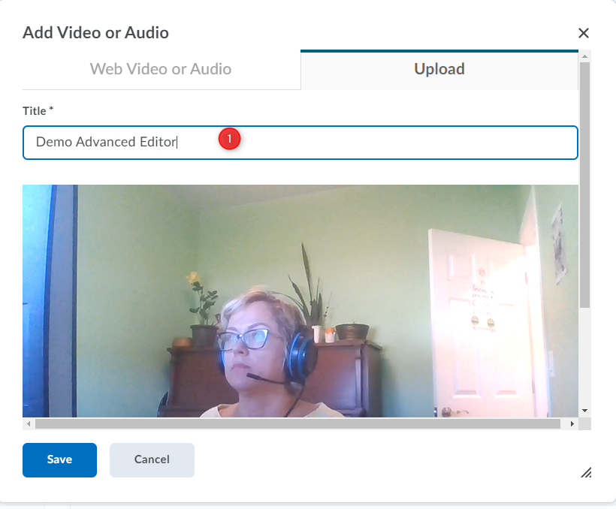Click the horizontal scrollbar left arrow
Screen dimensions: 616x509
tap(29, 424)
